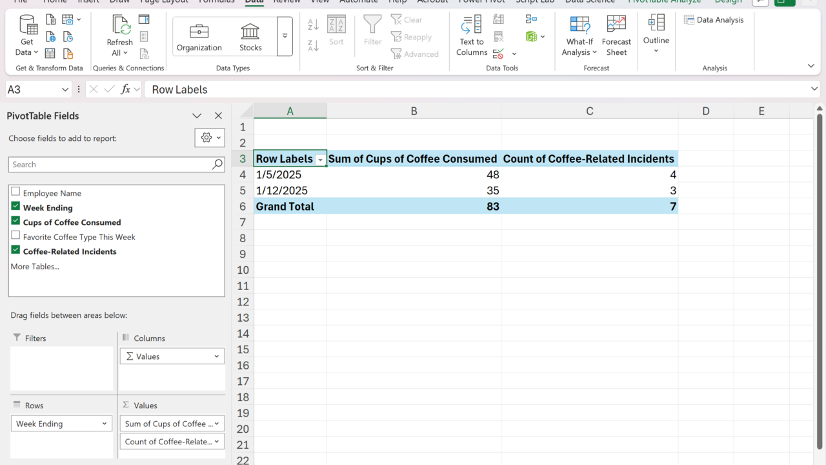The height and width of the screenshot is (465, 826).
Task: Open the PivotTable Fields settings gear dropdown
Action: point(210,138)
